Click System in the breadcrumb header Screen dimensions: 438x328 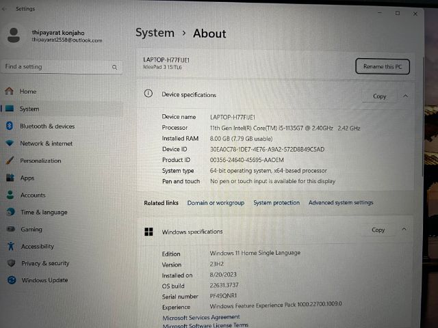click(155, 33)
